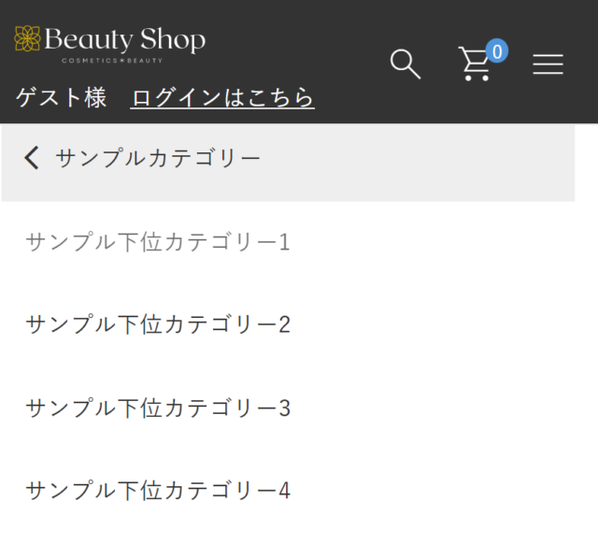Click the blue cart count badge
The width and height of the screenshot is (598, 544).
click(x=497, y=50)
